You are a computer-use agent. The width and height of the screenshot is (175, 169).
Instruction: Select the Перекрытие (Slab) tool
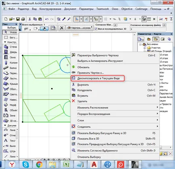pyautogui.click(x=10, y=73)
